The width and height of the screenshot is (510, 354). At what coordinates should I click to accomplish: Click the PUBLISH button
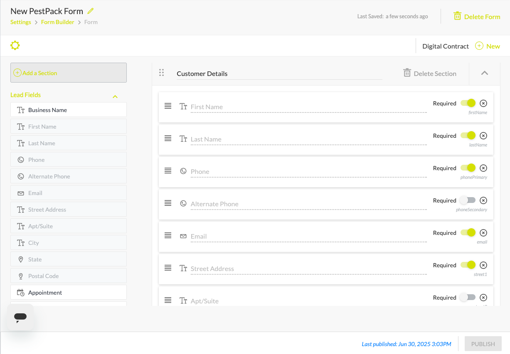pyautogui.click(x=483, y=344)
